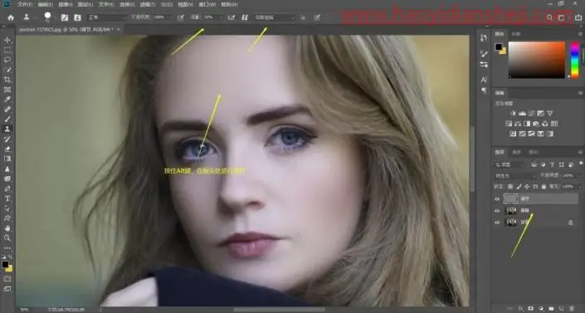Click the rainbow hue slider in Color panel

(575, 60)
